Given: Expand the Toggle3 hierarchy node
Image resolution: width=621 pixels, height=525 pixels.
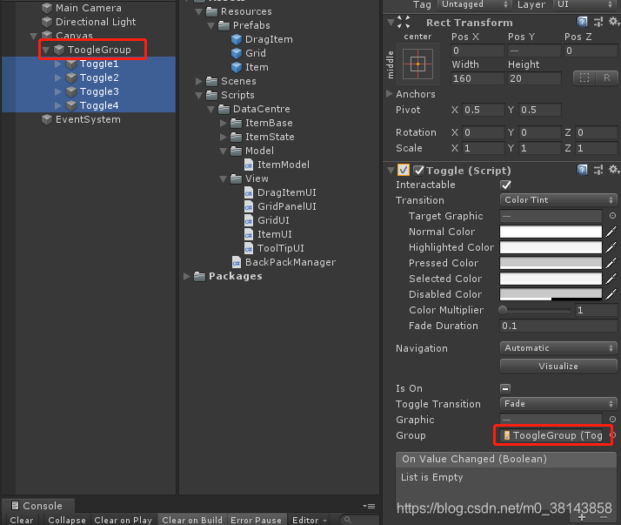Looking at the screenshot, I should [57, 91].
